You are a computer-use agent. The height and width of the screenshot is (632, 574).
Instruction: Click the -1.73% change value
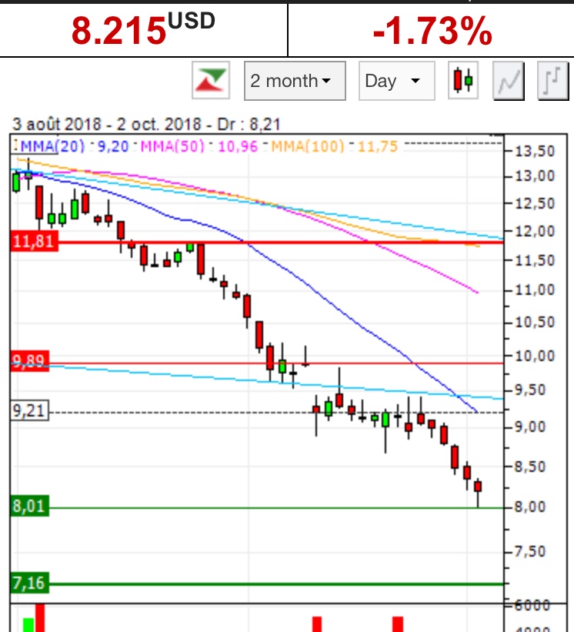pos(432,31)
